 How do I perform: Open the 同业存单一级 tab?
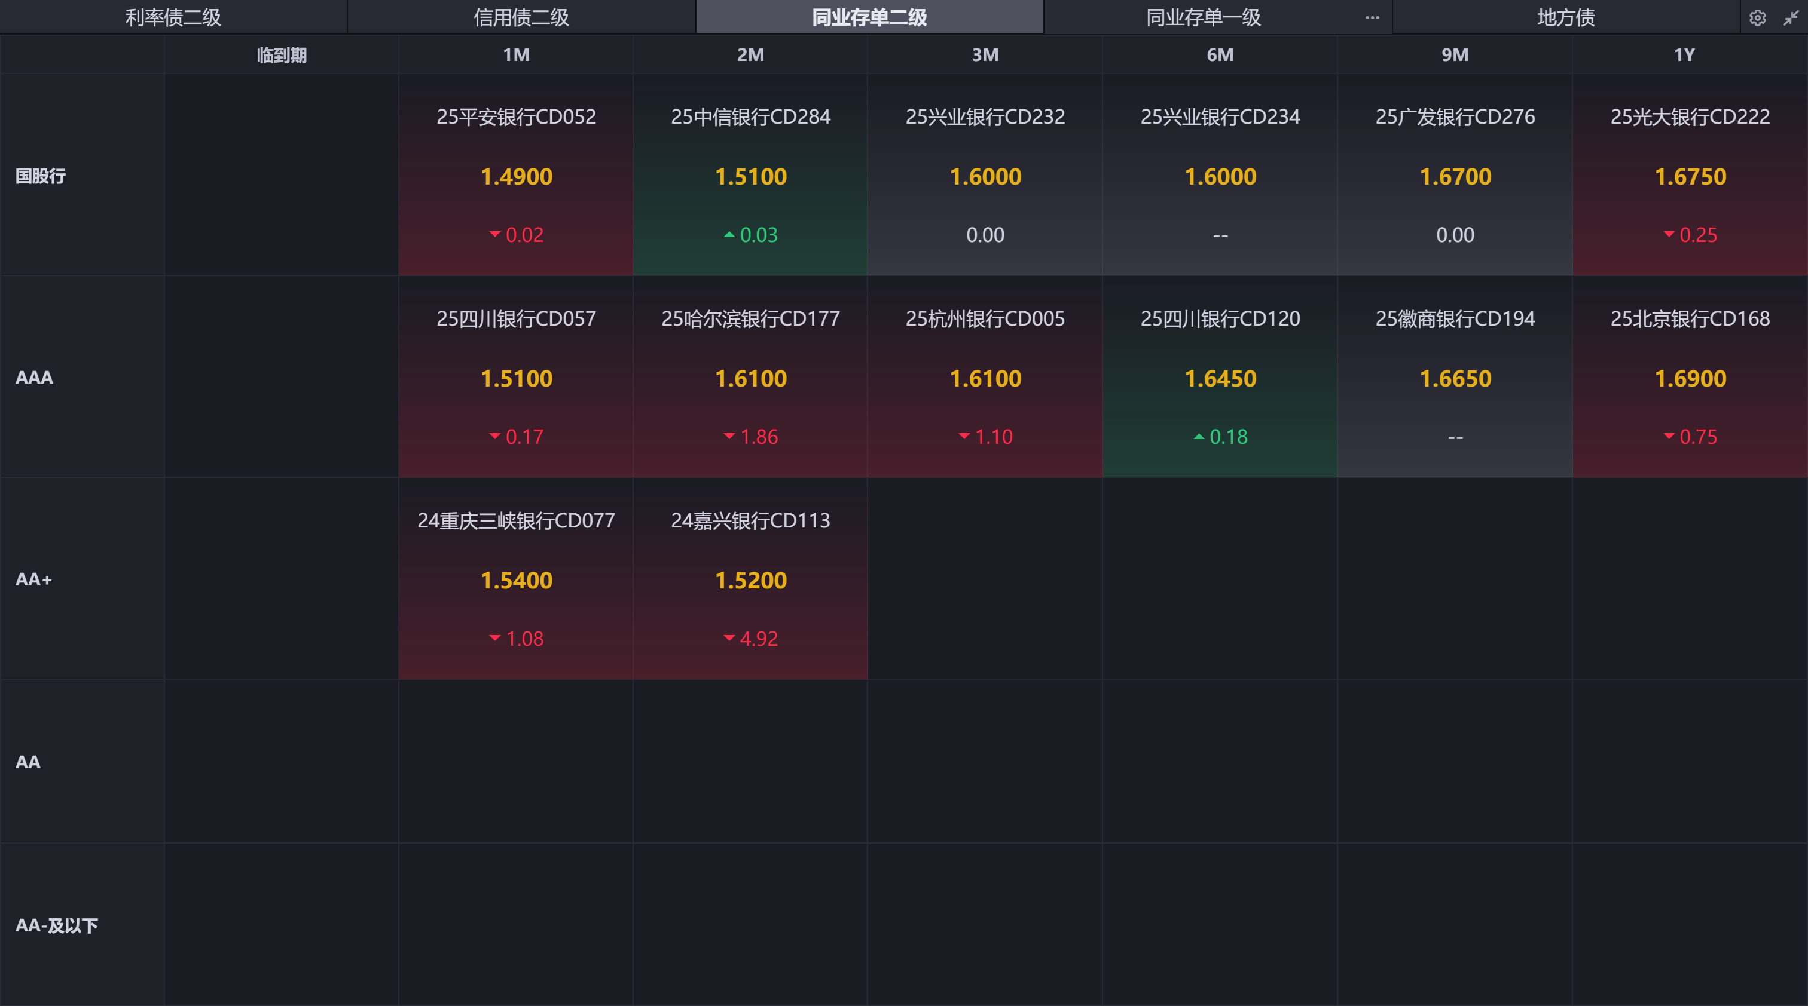click(x=1203, y=17)
